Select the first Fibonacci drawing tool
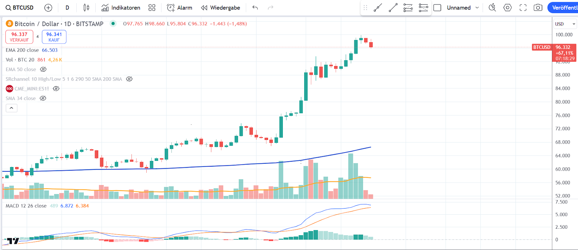Image resolution: width=578 pixels, height=250 pixels. pos(408,8)
